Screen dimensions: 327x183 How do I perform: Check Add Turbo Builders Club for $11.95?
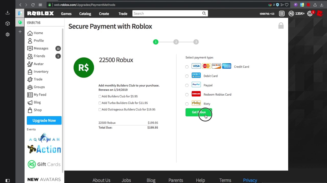point(100,103)
